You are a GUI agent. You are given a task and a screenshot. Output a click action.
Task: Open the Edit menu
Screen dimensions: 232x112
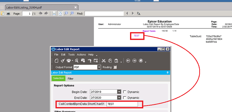[63, 54]
